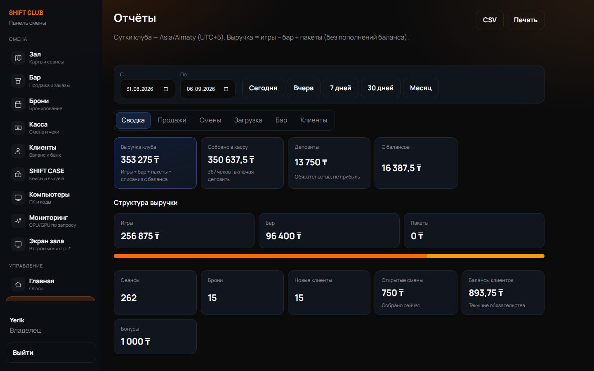The image size is (594, 371).
Task: Click the end date field 06.09.2026
Action: point(207,89)
